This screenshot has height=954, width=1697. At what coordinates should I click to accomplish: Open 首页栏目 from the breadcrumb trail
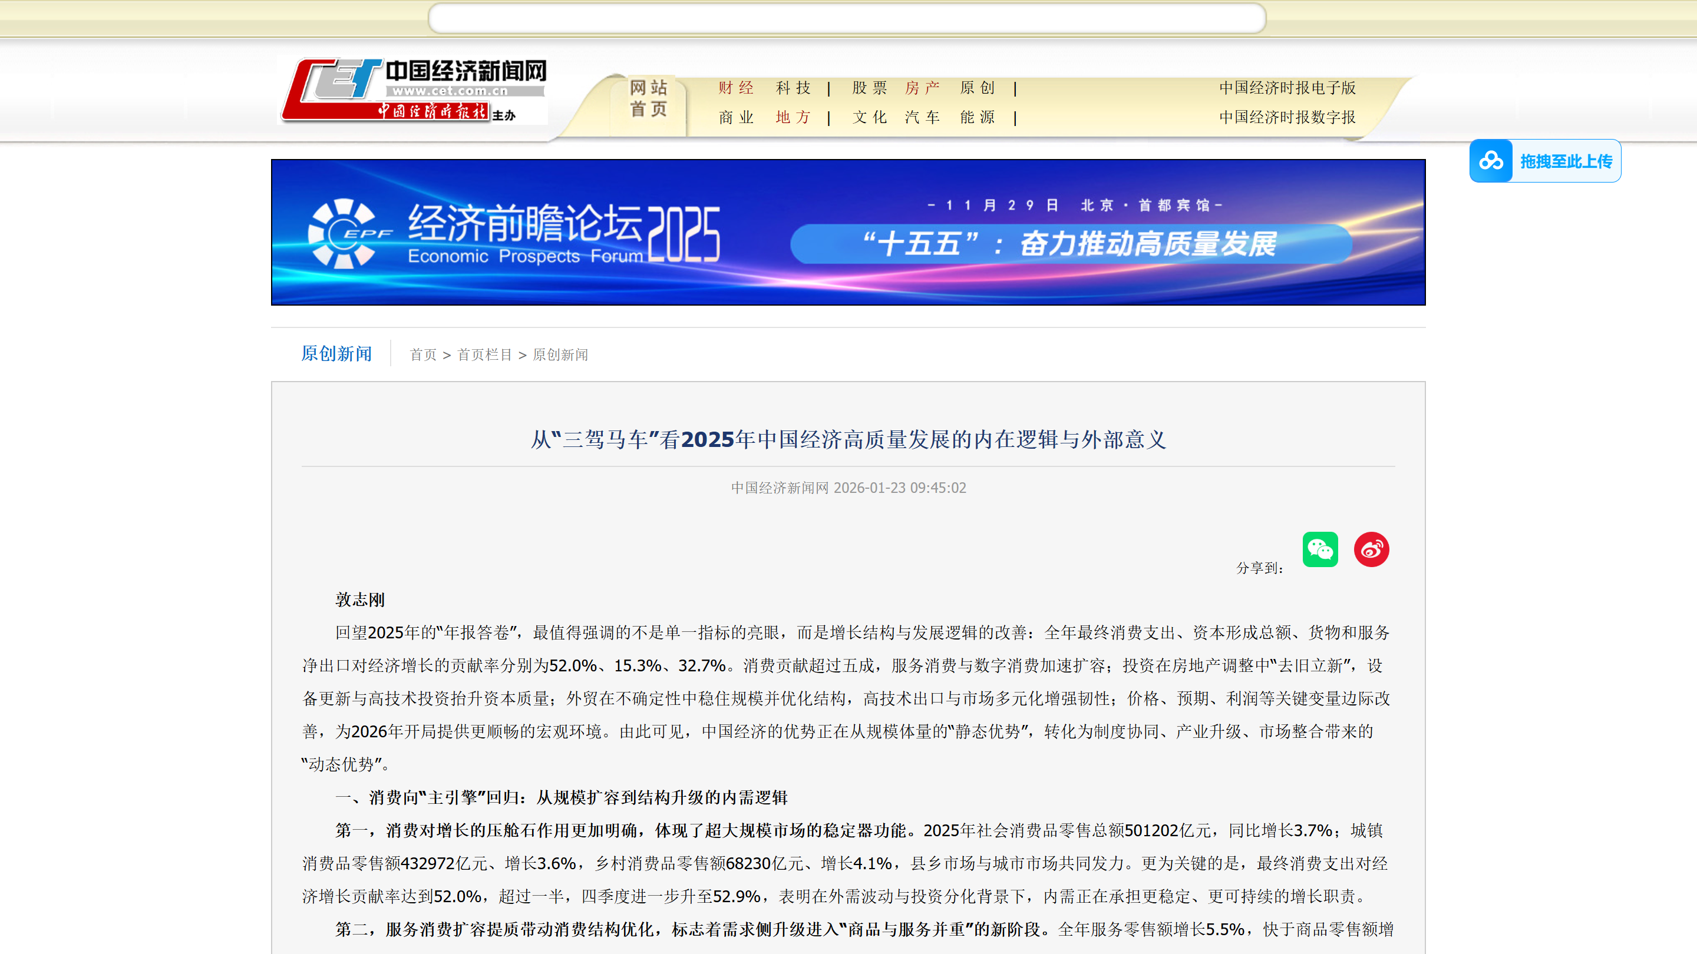coord(484,354)
